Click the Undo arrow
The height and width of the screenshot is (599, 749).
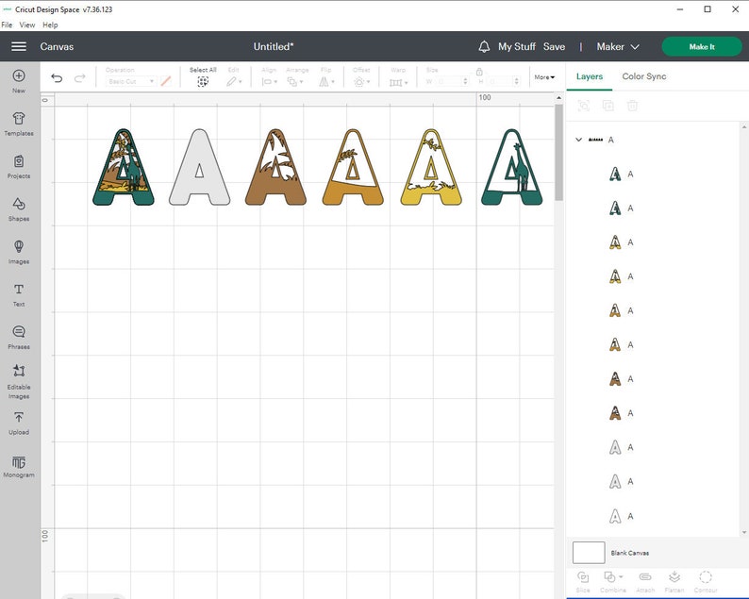pos(57,78)
